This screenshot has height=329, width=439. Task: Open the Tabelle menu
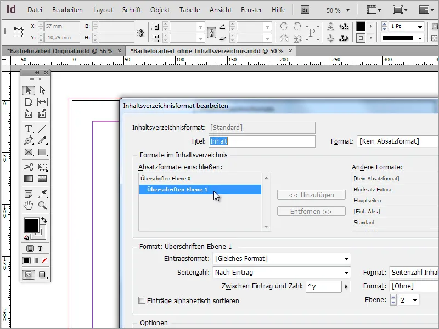pos(189,10)
